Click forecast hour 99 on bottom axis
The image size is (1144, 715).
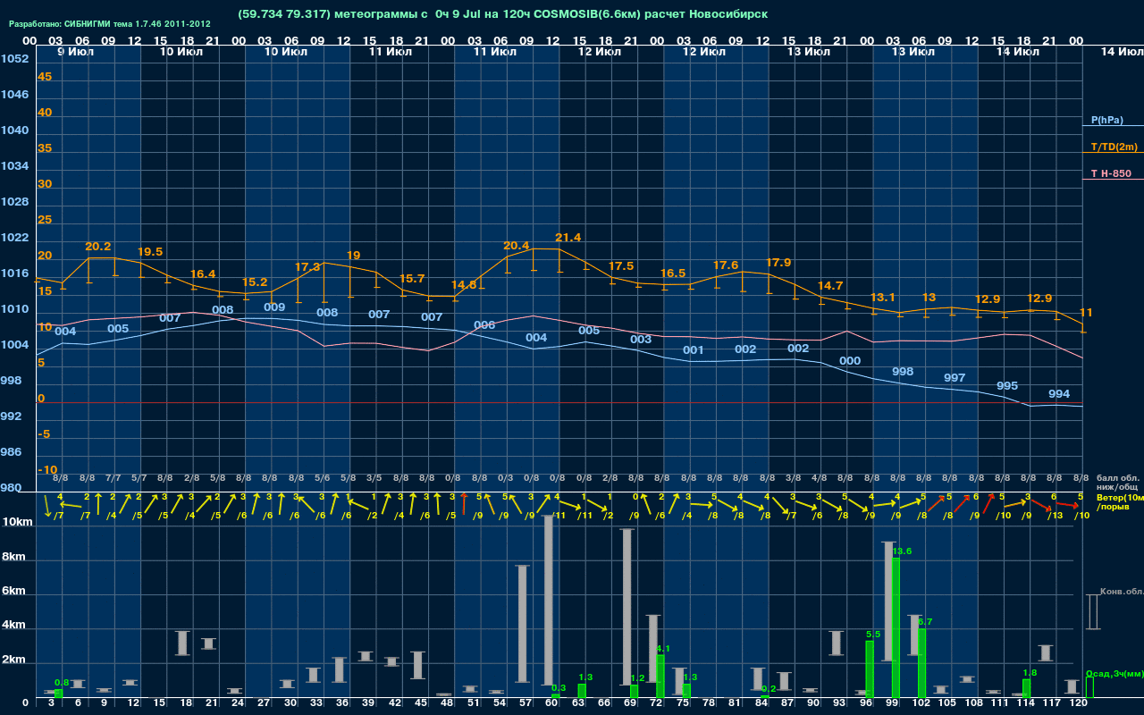pos(892,704)
